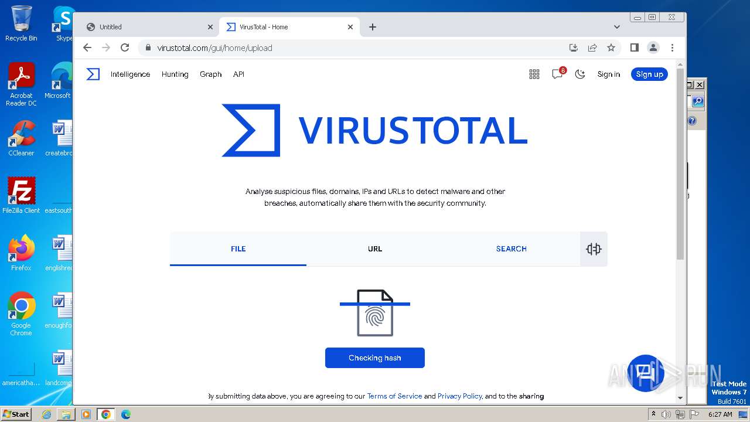Screen dimensions: 750x422
Task: Open Recycle Bin desktop icon
Action: [21, 23]
